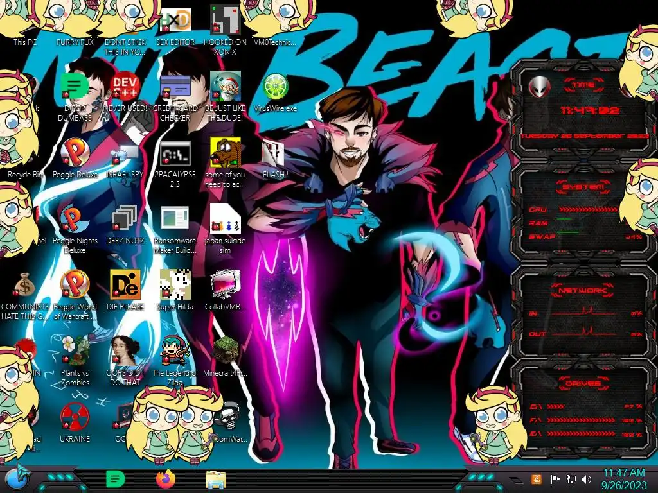Viewport: 658px width, 493px height.
Task: Open the COMMUNISTS HATE THIS money bag icon
Action: 24,284
